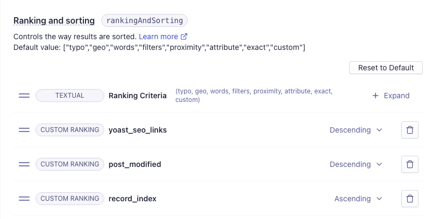432x219 pixels.
Task: Open the Learn more link
Action: 163,36
